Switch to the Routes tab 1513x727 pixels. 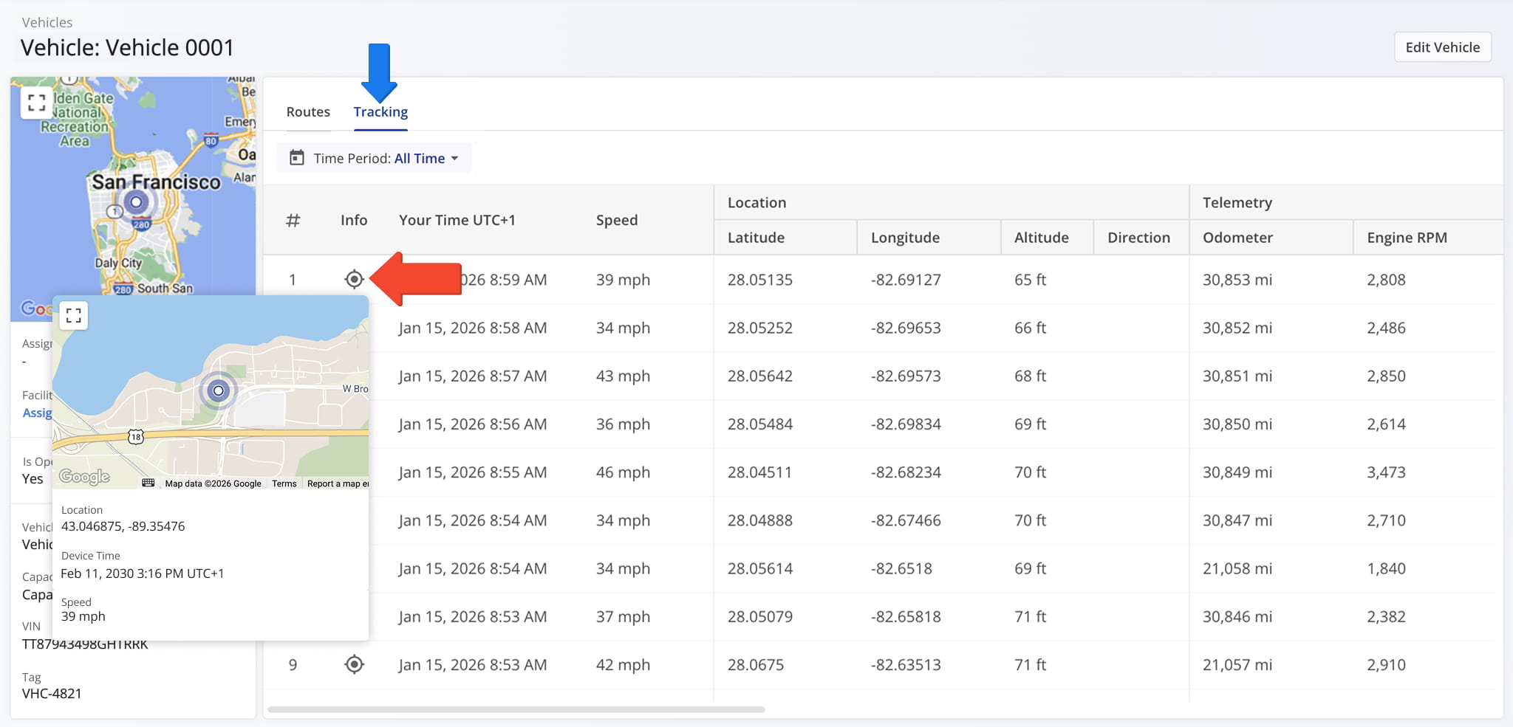[x=308, y=111]
